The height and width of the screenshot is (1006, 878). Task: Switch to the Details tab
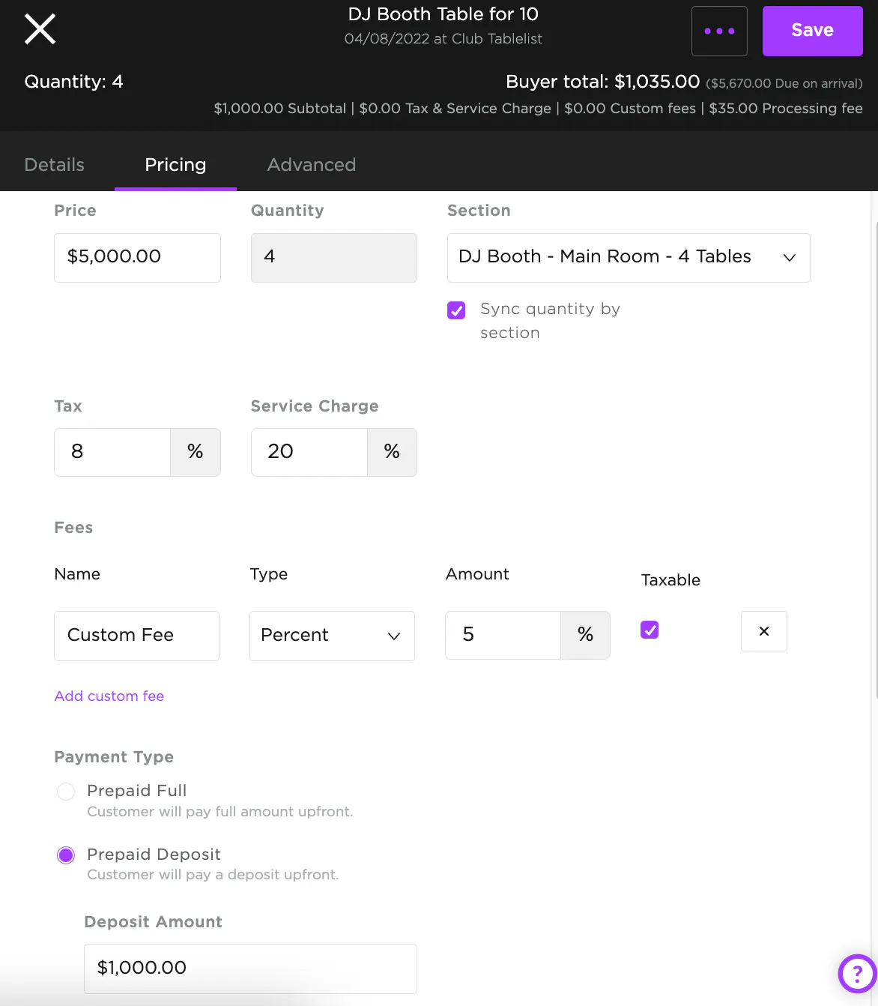[54, 165]
